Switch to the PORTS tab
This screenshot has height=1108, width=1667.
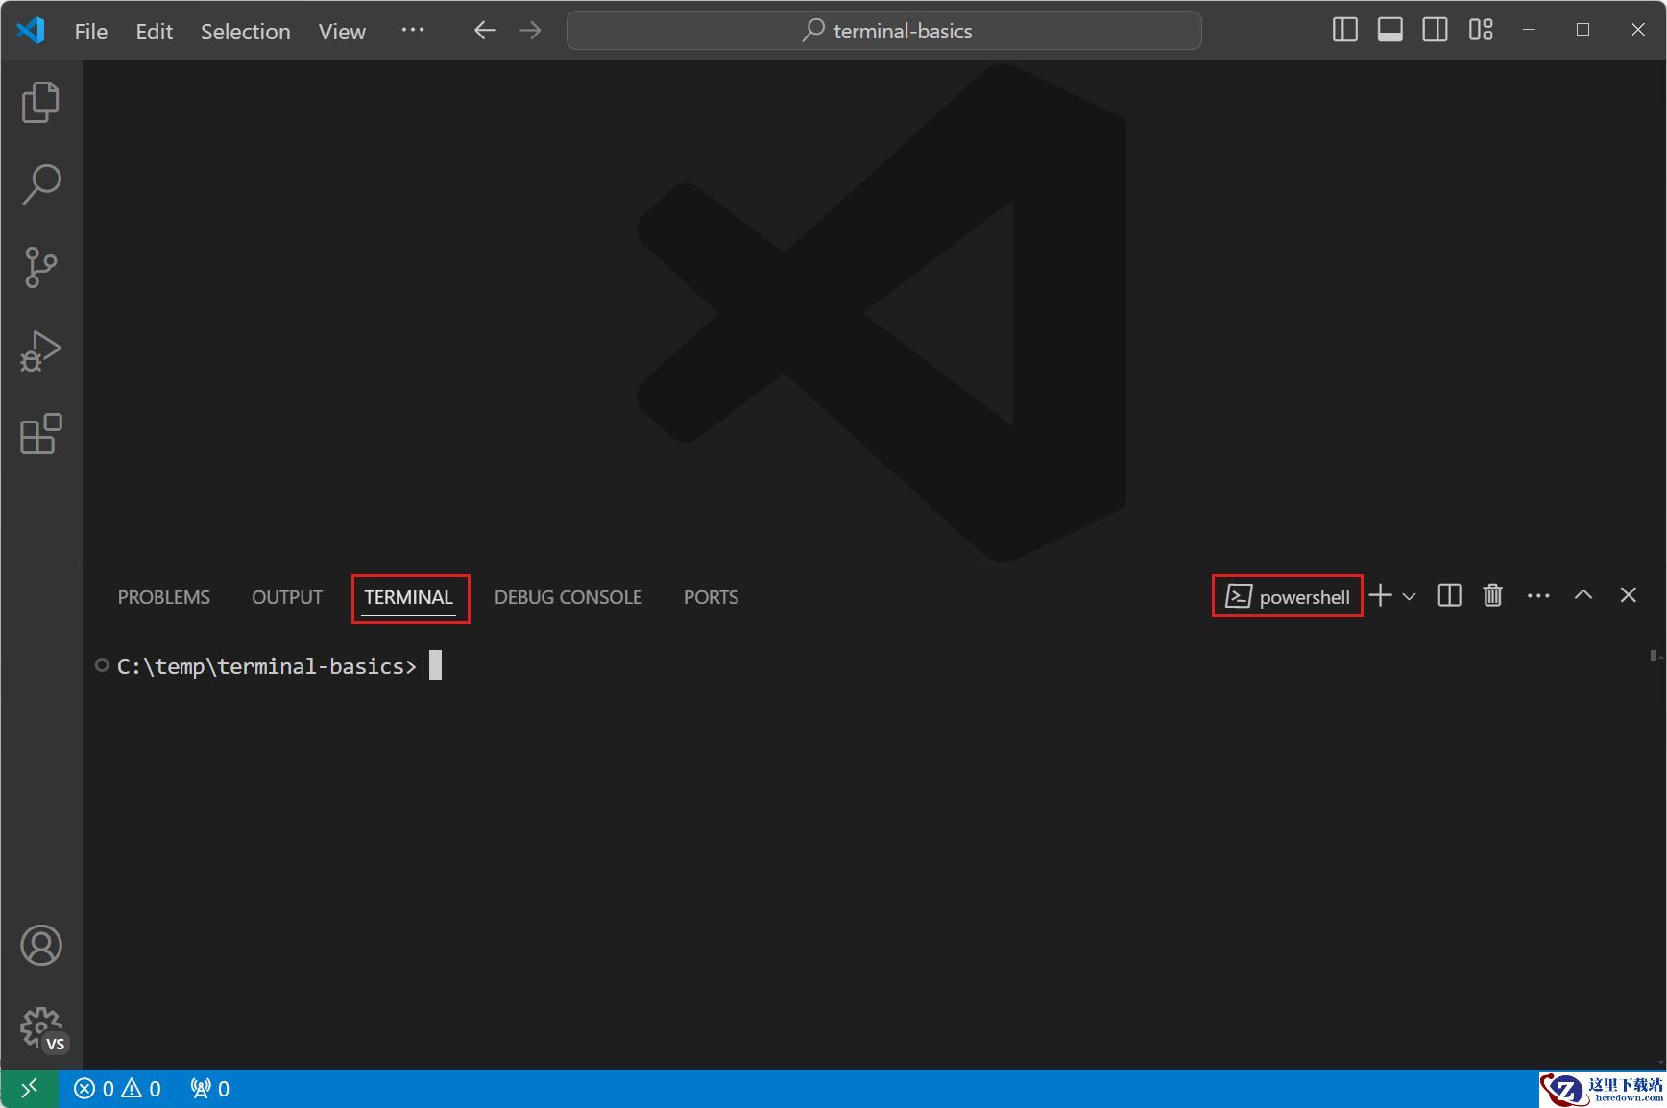712,597
